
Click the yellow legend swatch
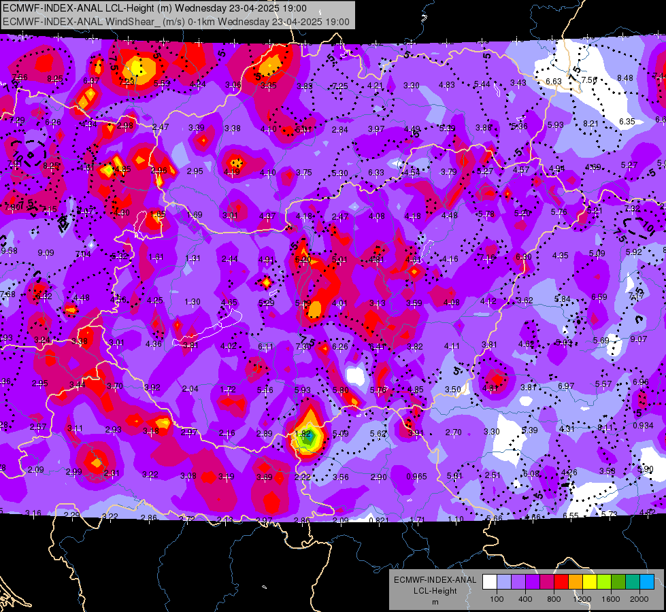tap(590, 582)
